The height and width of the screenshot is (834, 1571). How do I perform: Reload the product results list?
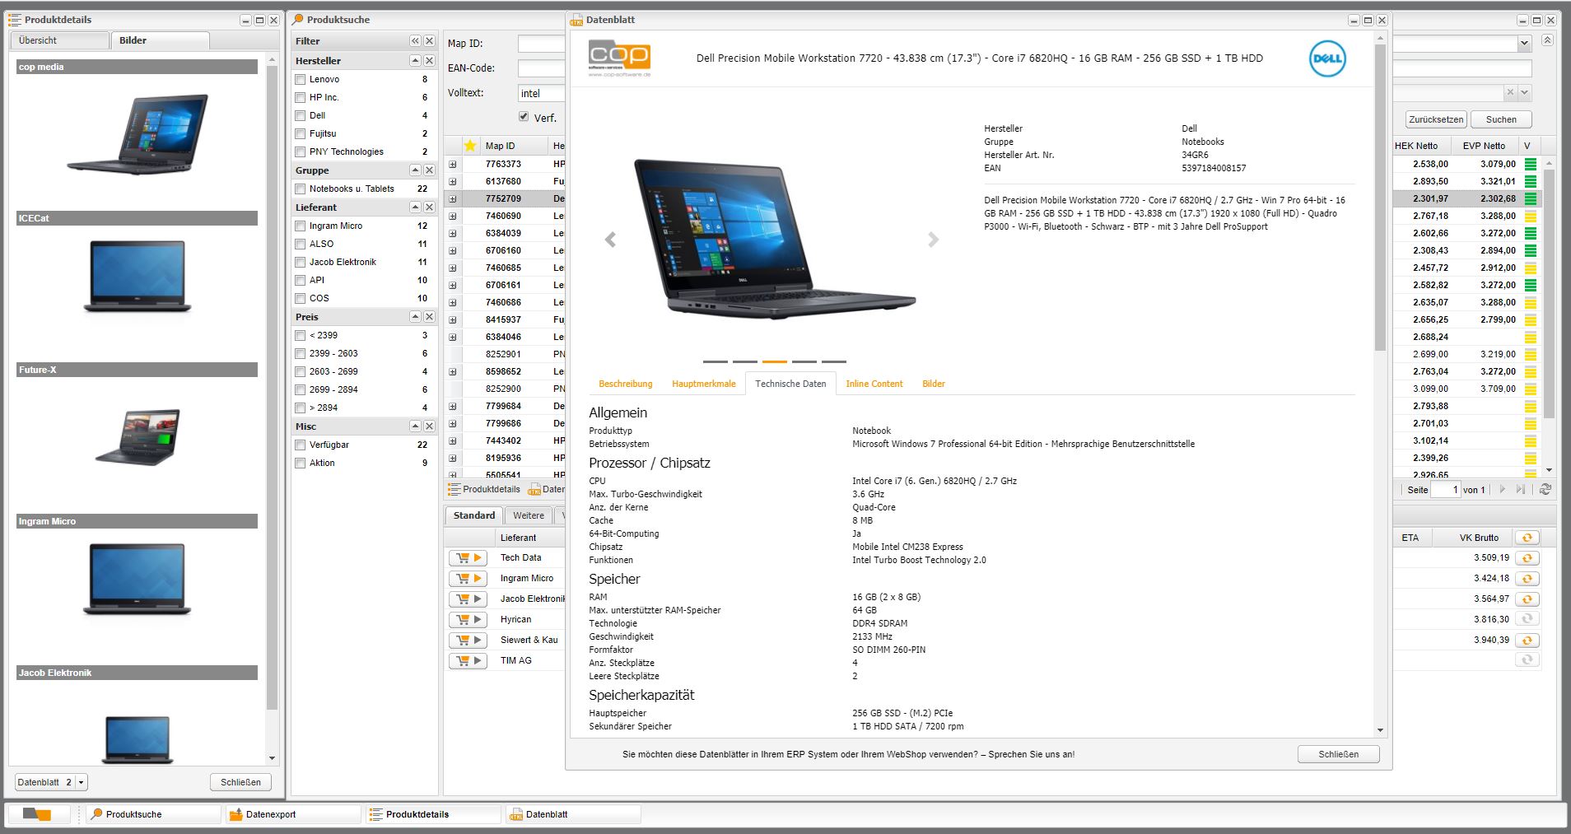1545,489
